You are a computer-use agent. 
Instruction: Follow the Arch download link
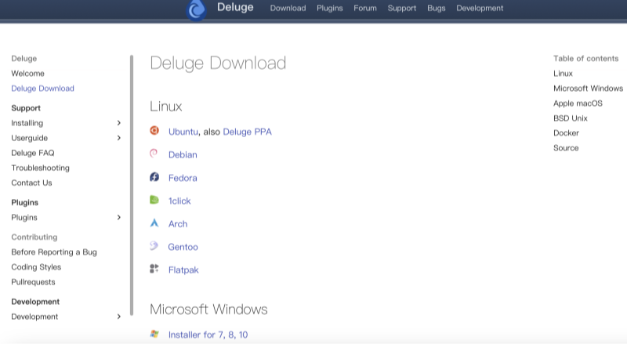pos(178,224)
